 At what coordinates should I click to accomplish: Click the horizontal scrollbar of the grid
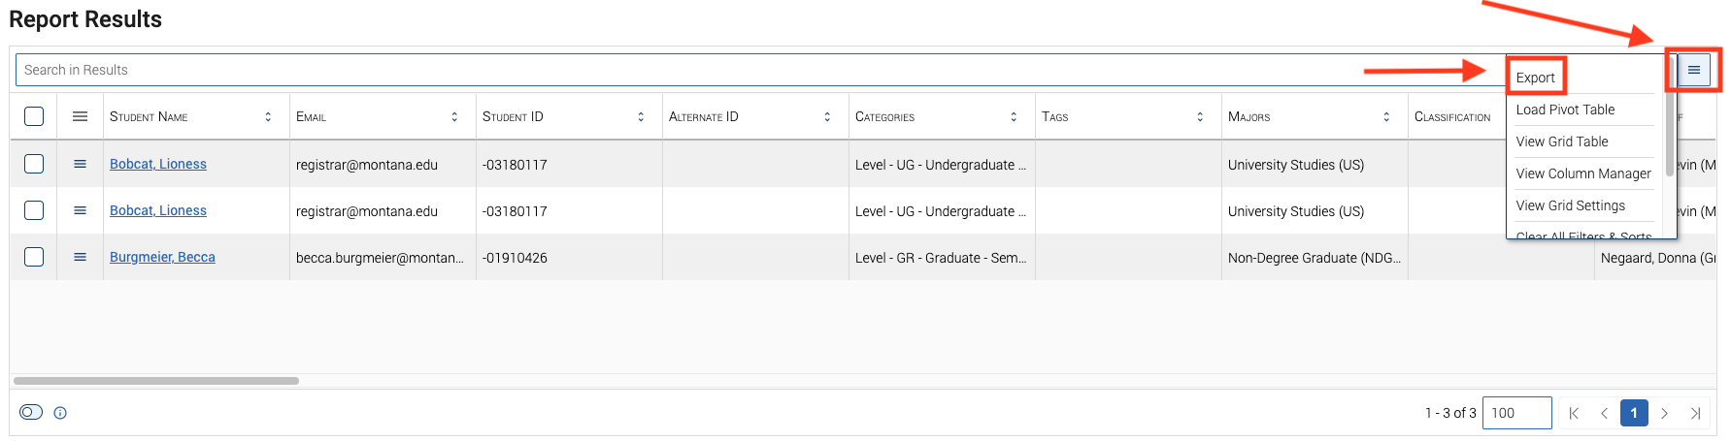tap(156, 381)
